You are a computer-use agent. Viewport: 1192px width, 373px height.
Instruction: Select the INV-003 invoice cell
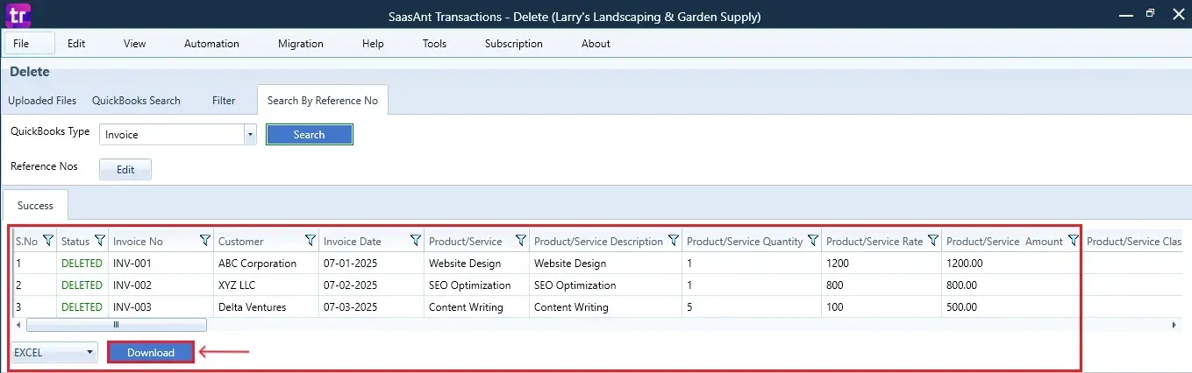(x=161, y=307)
